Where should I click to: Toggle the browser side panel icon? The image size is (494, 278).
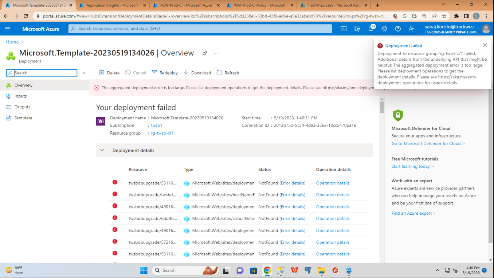[x=466, y=16]
